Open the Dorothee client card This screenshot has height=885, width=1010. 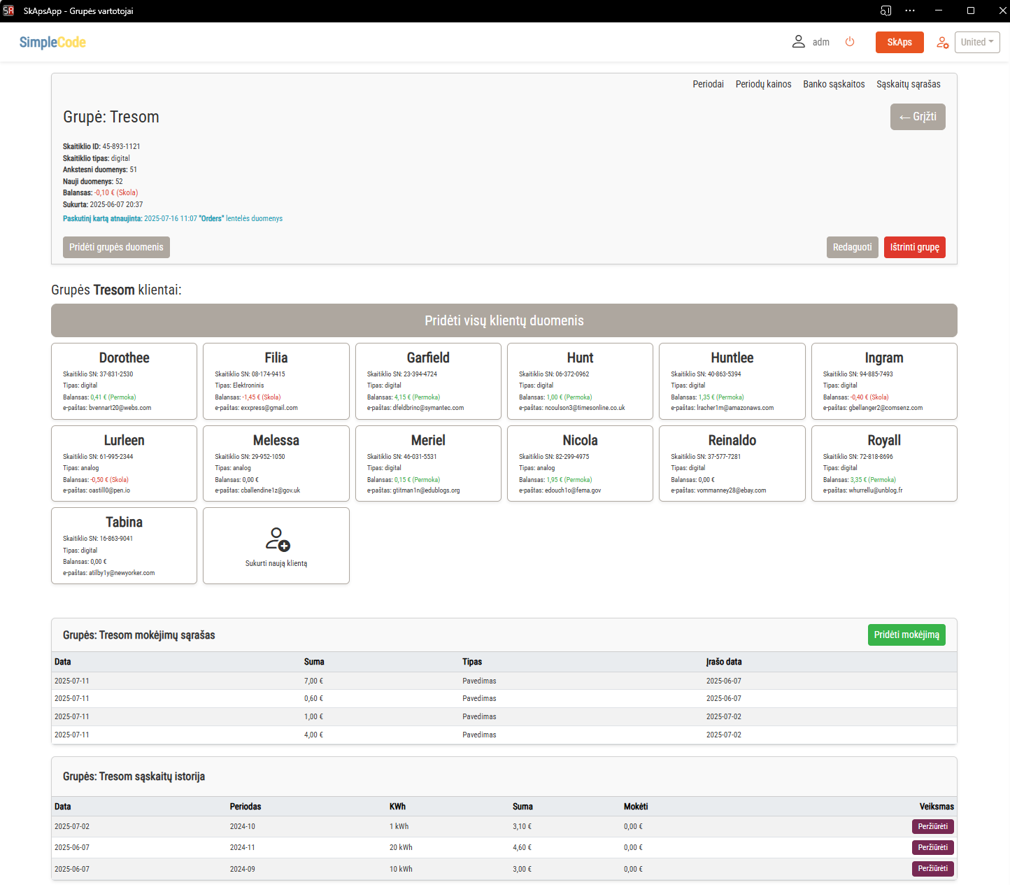click(x=124, y=381)
